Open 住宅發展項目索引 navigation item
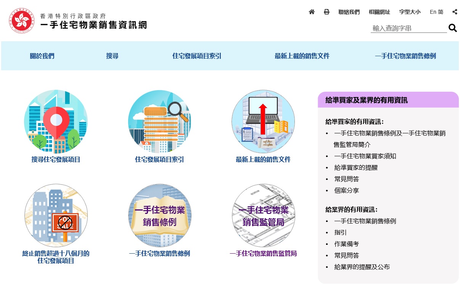Image resolution: width=460 pixels, height=285 pixels. (x=197, y=56)
